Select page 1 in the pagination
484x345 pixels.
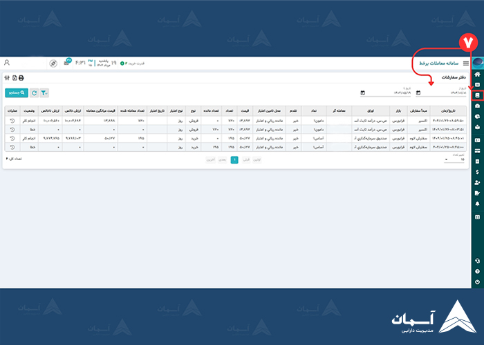(x=234, y=159)
